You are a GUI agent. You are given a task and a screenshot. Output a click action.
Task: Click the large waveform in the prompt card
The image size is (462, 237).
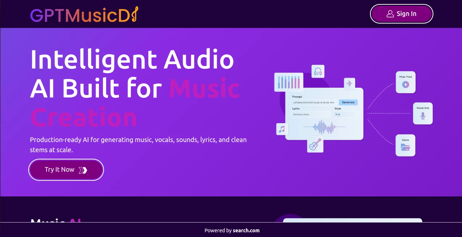point(324,127)
